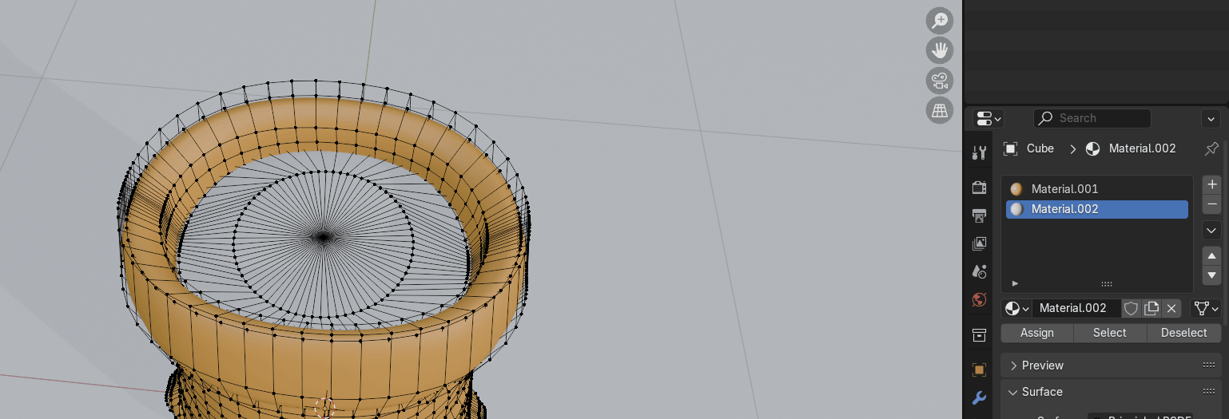Open the browse material dropdown

pos(1016,308)
